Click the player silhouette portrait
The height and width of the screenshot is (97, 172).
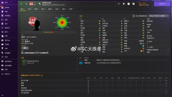(x=37, y=25)
